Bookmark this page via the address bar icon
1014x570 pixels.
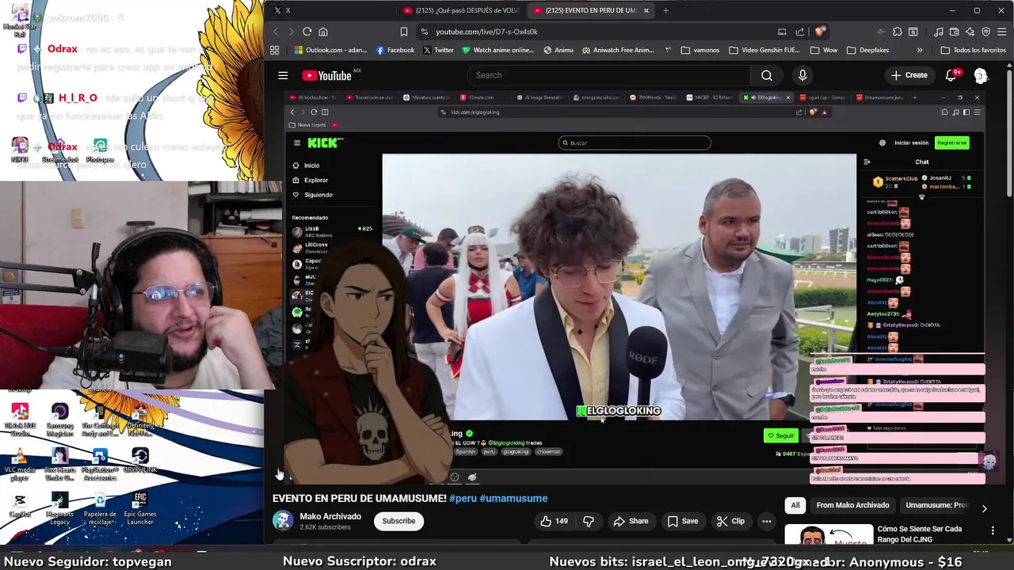coord(403,32)
